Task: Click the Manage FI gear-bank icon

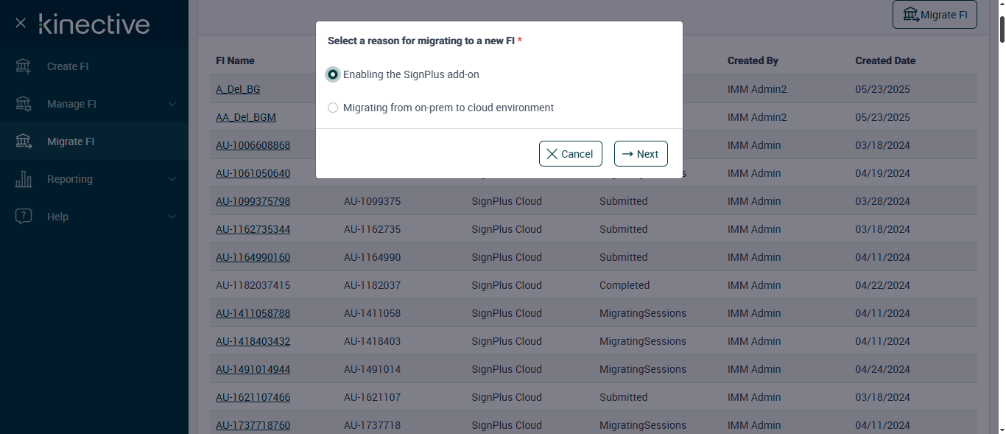Action: pyautogui.click(x=24, y=104)
